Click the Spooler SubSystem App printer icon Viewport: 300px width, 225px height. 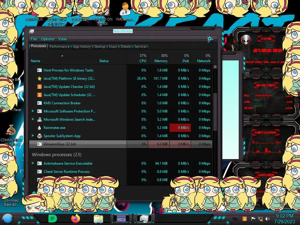[40, 136]
